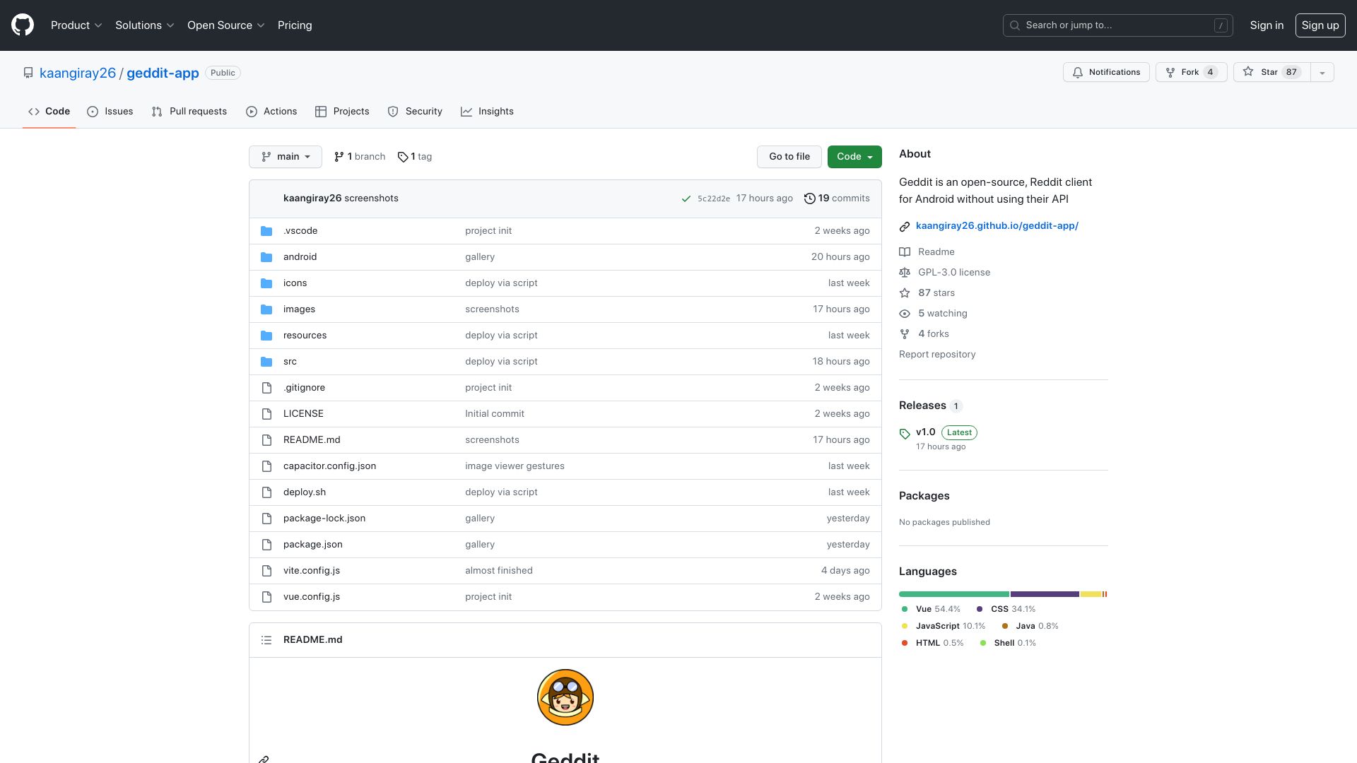Image resolution: width=1357 pixels, height=763 pixels.
Task: Open the Solutions dropdown menu
Action: click(x=145, y=25)
